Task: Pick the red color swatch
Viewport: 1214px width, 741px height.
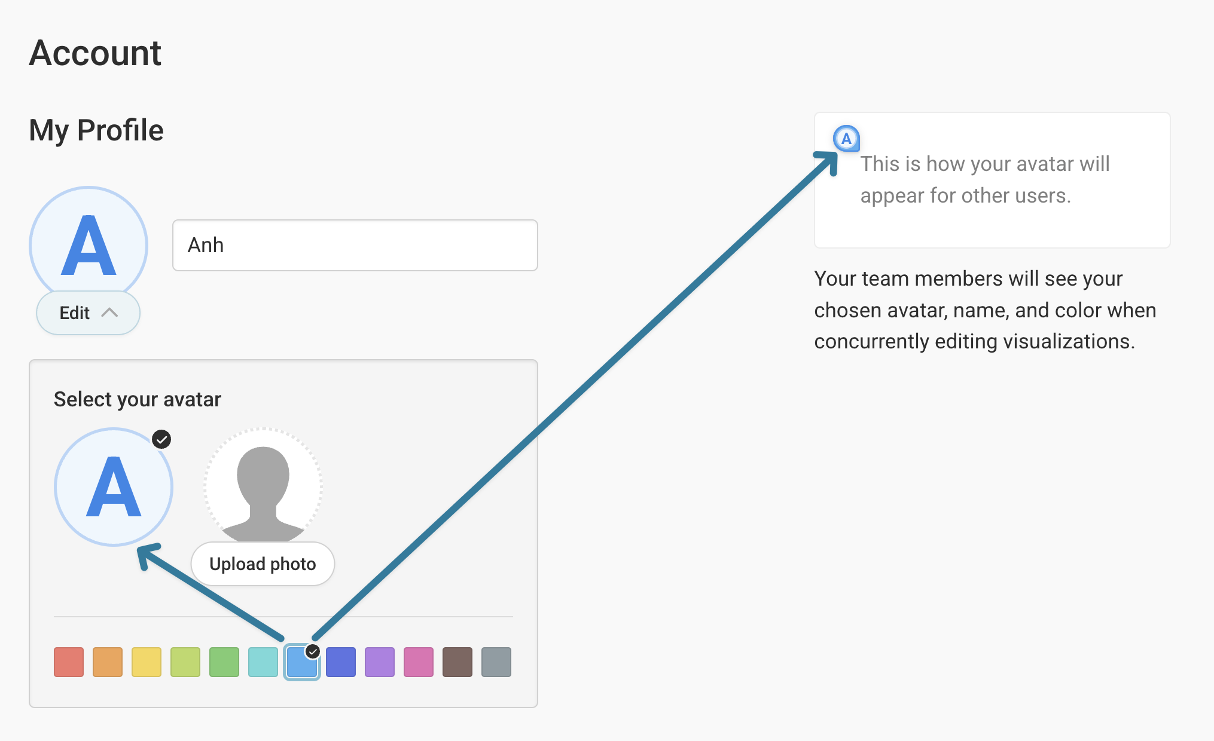Action: (x=69, y=662)
